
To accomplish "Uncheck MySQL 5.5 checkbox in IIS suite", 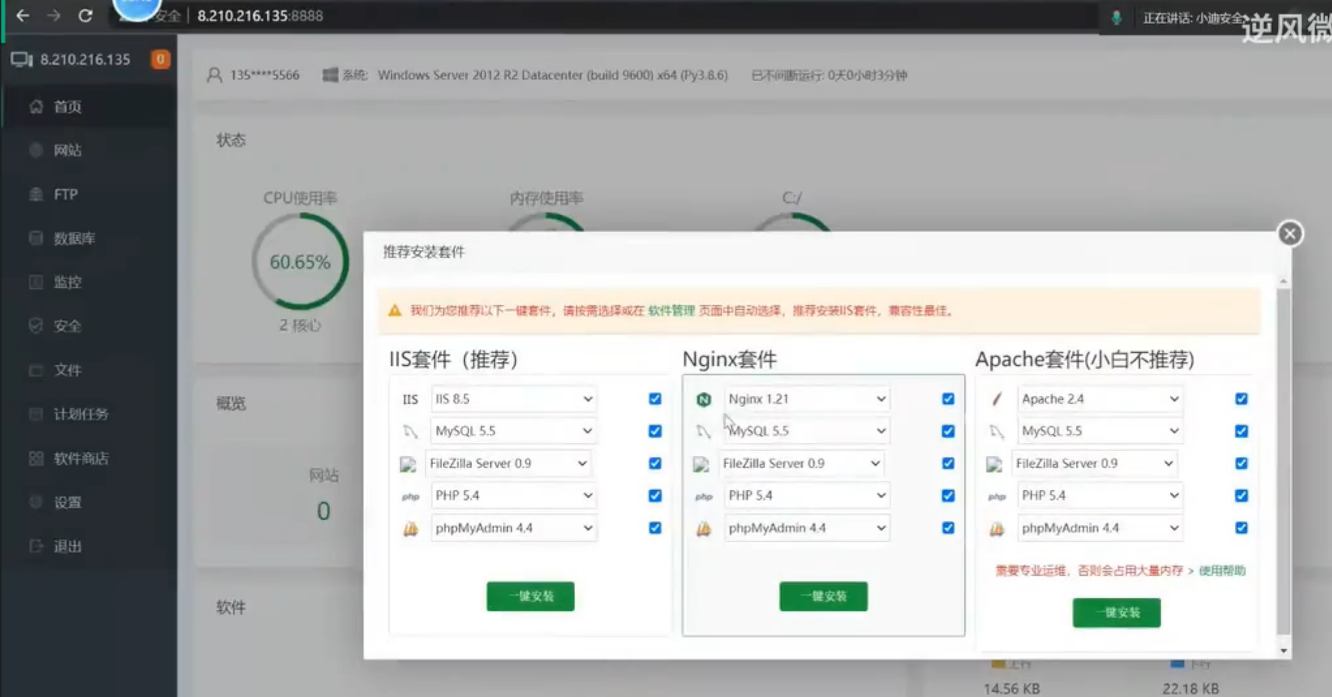I will (x=655, y=431).
